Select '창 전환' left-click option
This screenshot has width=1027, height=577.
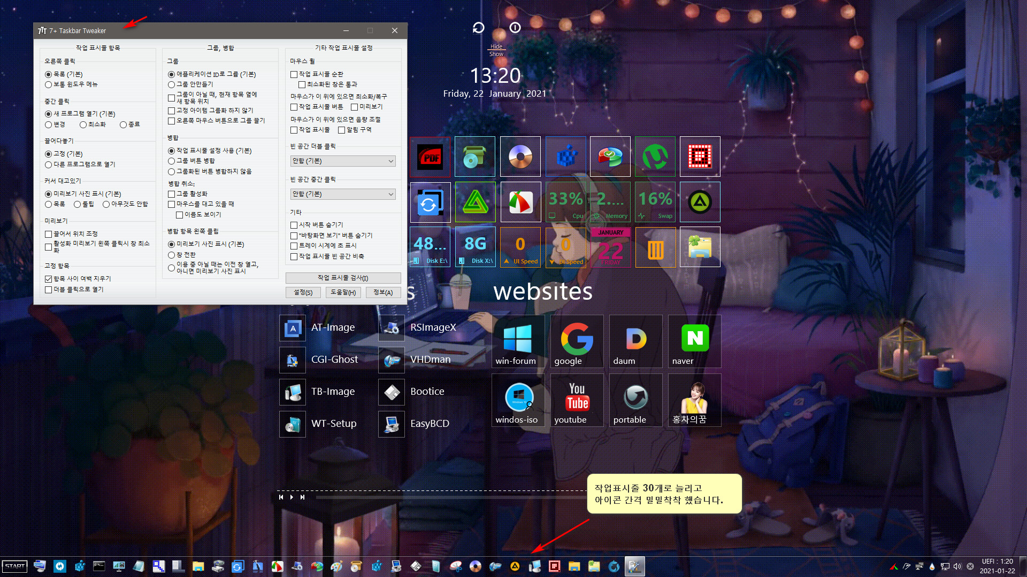click(182, 255)
